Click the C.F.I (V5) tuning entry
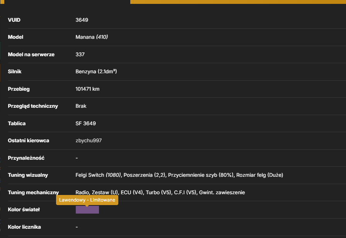This screenshot has width=346, height=238. click(x=185, y=192)
